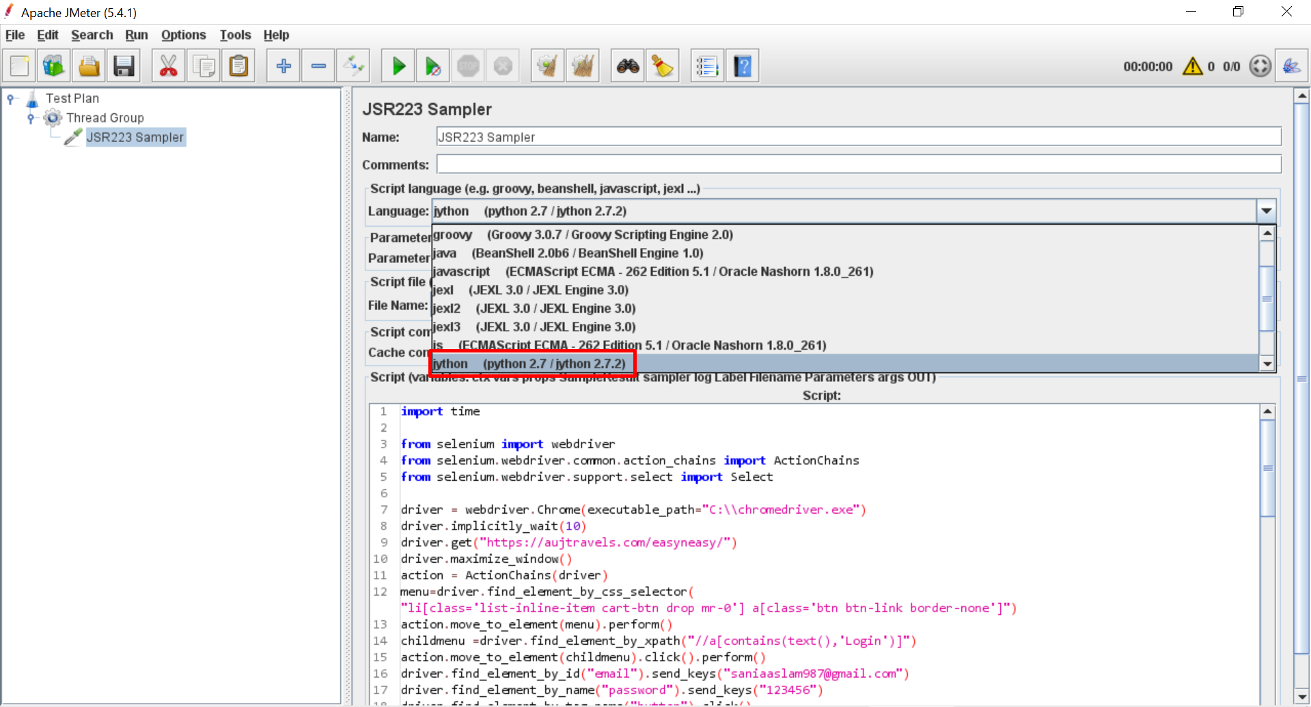Click language list scroll down arrow

click(1267, 364)
